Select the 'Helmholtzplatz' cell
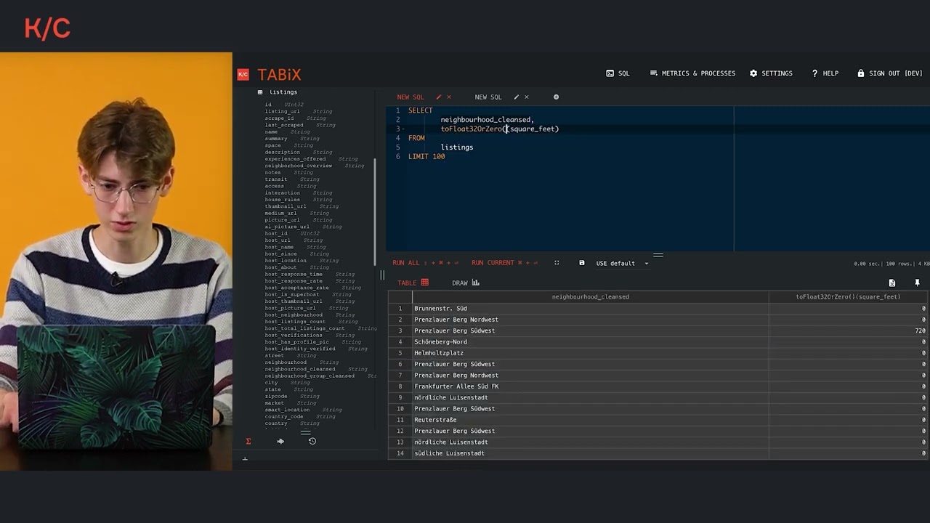The width and height of the screenshot is (930, 523). [x=590, y=353]
